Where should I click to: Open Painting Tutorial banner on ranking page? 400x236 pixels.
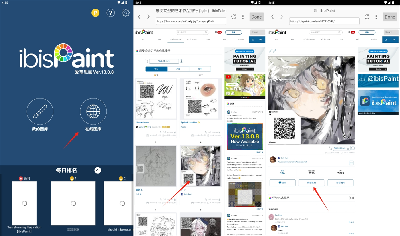pyautogui.click(x=245, y=60)
